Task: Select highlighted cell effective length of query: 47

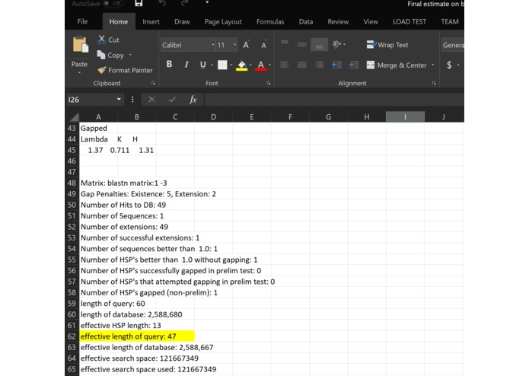Action: click(x=137, y=336)
